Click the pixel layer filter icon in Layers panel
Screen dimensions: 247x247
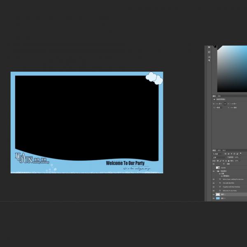(x=224, y=154)
